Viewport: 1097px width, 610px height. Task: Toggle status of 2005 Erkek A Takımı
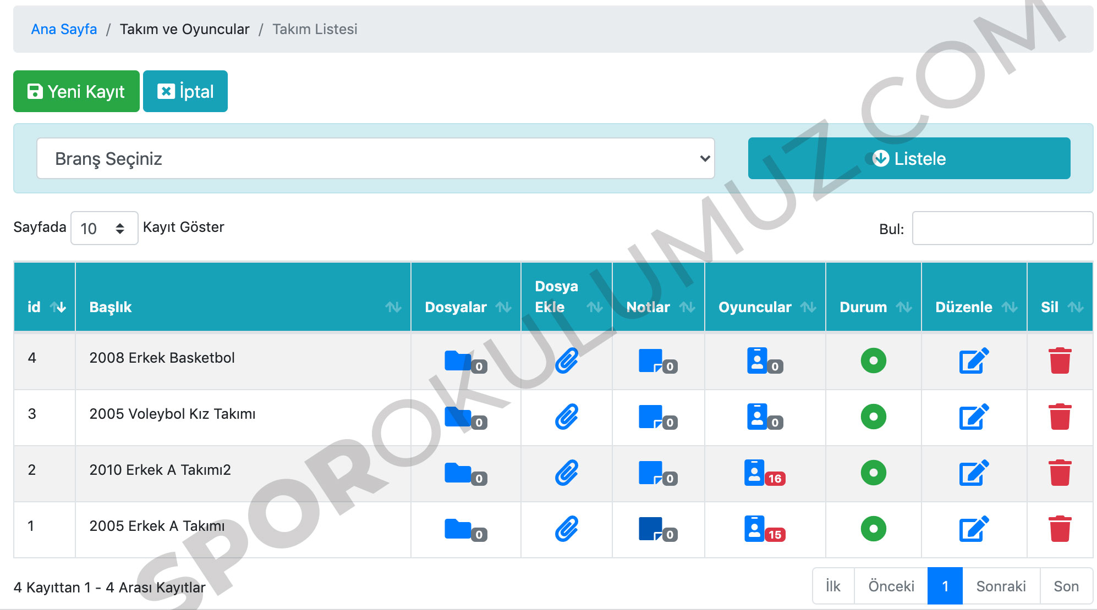coord(873,529)
